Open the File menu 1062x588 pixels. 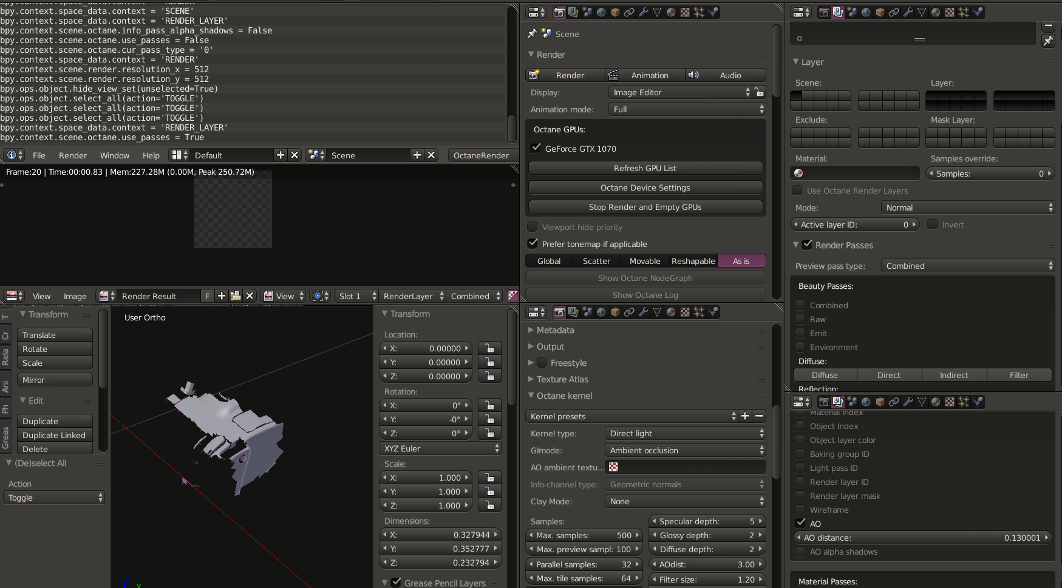point(39,155)
